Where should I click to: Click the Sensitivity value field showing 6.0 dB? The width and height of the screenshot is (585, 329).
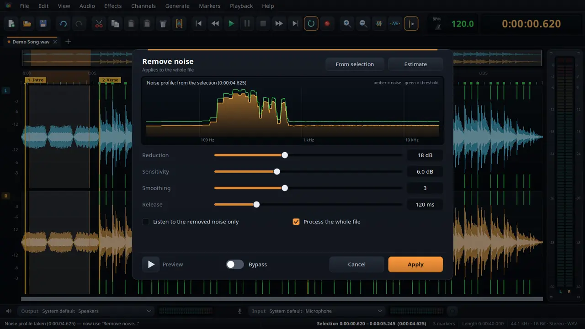point(425,172)
